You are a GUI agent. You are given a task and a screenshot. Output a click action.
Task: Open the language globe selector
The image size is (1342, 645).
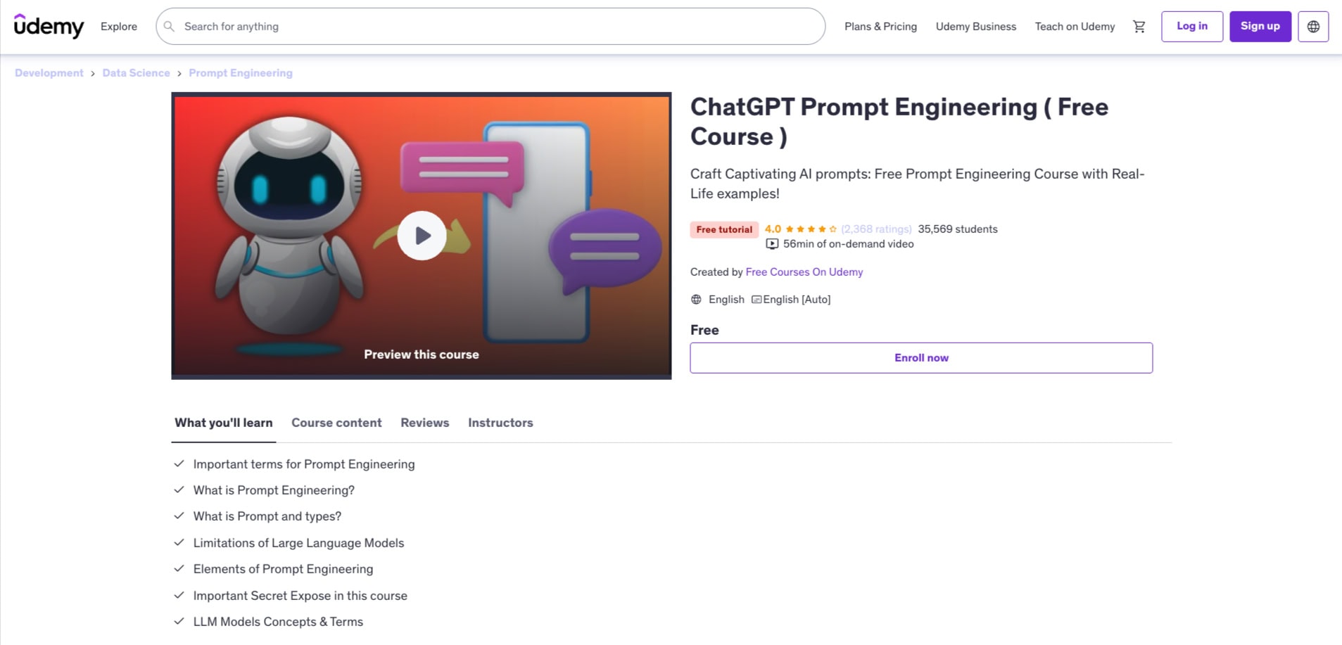pos(1313,27)
